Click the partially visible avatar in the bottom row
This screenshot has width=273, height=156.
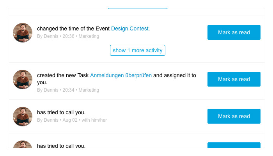click(23, 144)
